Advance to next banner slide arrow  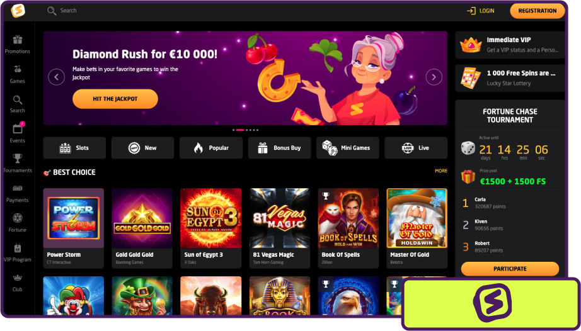[x=434, y=77]
